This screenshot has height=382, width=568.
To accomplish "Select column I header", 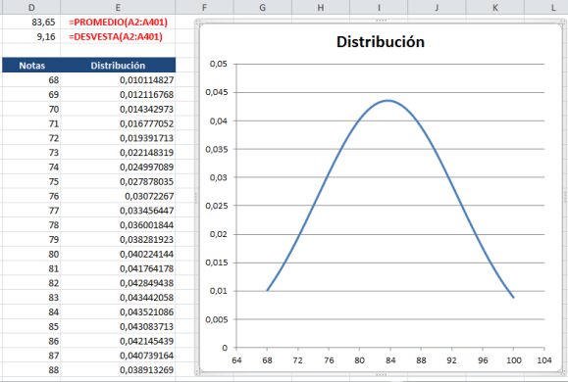I will (x=379, y=7).
